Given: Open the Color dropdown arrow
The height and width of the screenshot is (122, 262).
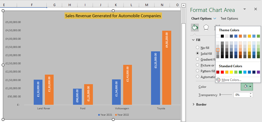Looking at the screenshot, I should (250, 86).
